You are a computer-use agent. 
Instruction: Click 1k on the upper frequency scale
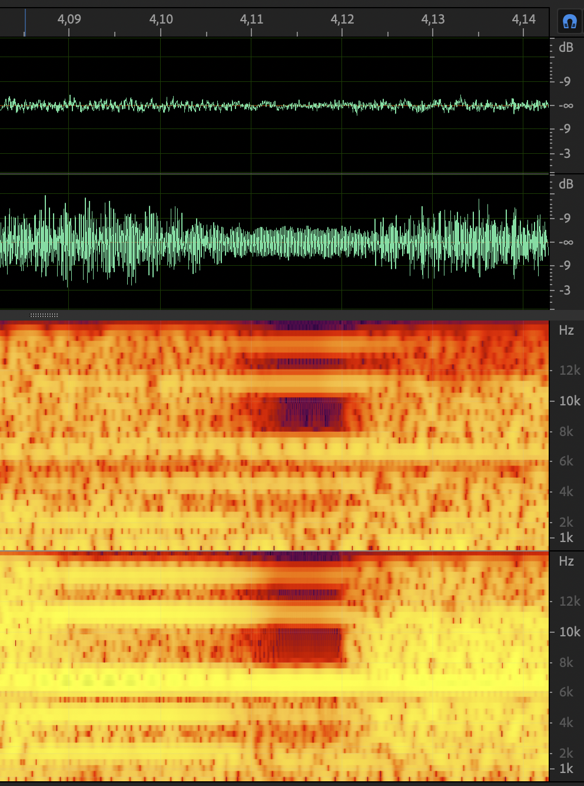pos(566,538)
